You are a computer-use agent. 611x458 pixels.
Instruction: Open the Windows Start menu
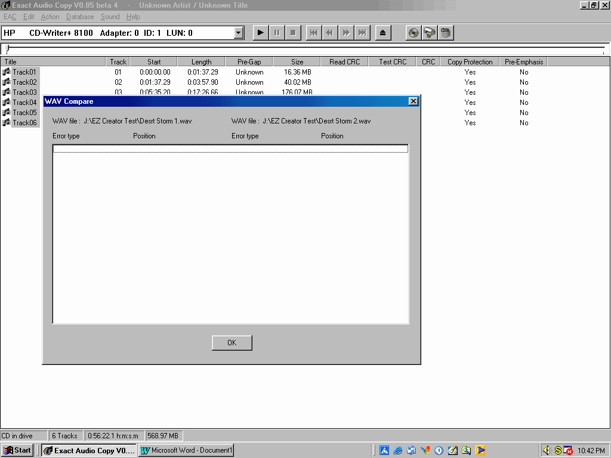[17, 450]
